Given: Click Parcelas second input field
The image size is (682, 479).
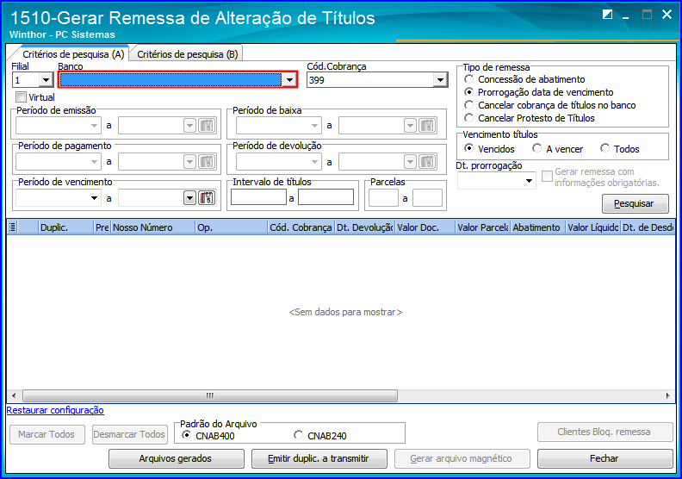Looking at the screenshot, I should pyautogui.click(x=428, y=198).
